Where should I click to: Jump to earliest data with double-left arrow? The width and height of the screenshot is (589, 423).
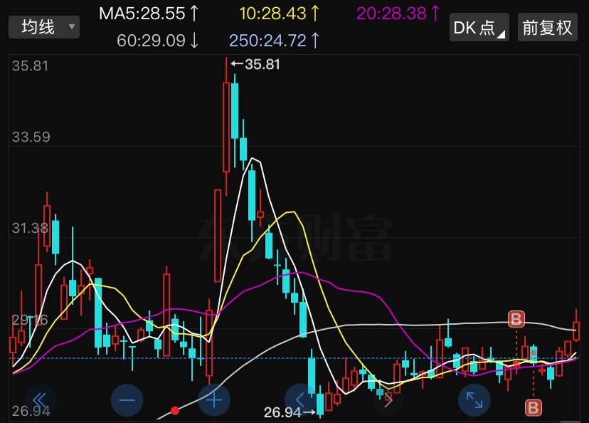click(41, 400)
